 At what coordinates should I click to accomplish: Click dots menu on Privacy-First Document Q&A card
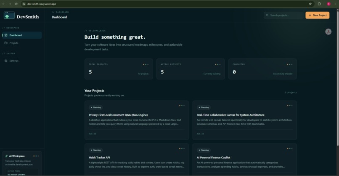(182, 105)
